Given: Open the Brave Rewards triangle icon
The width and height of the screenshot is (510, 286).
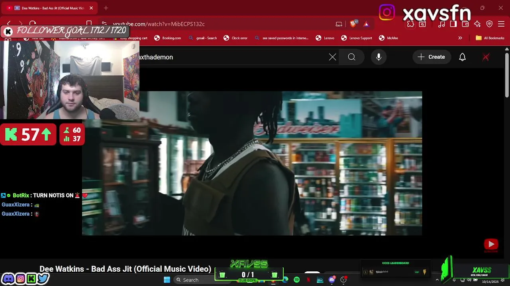Looking at the screenshot, I should [x=366, y=24].
